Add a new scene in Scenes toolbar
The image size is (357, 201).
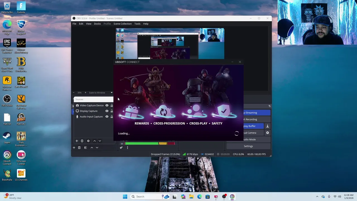(74, 148)
